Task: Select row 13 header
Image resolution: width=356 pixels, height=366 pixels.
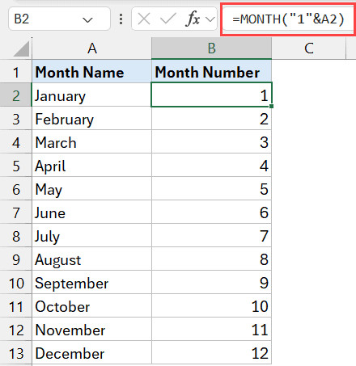Action: [x=15, y=352]
